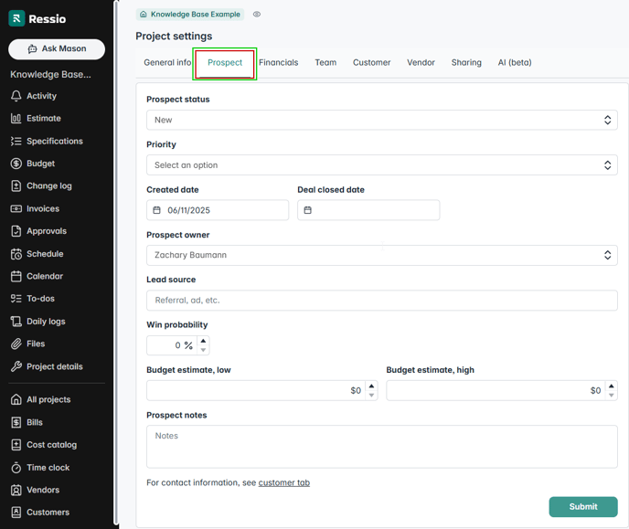Click the Deal closed date calendar icon
The image size is (629, 529).
pyautogui.click(x=308, y=210)
